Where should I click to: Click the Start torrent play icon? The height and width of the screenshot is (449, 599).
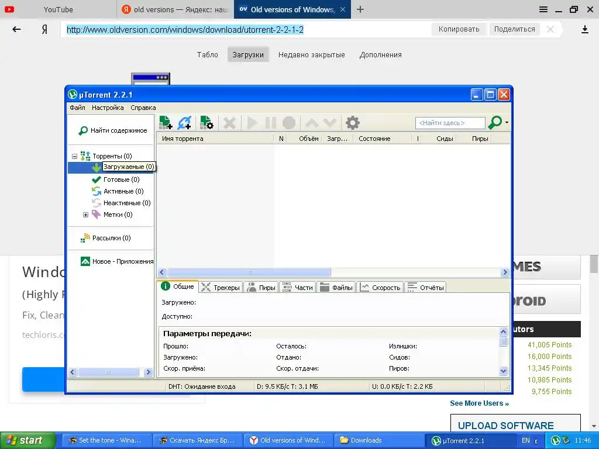click(x=252, y=123)
